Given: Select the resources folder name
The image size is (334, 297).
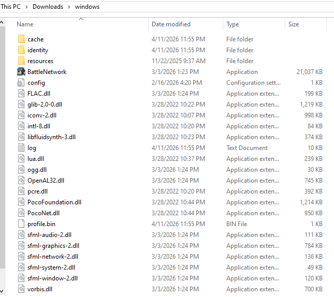Looking at the screenshot, I should (x=40, y=61).
